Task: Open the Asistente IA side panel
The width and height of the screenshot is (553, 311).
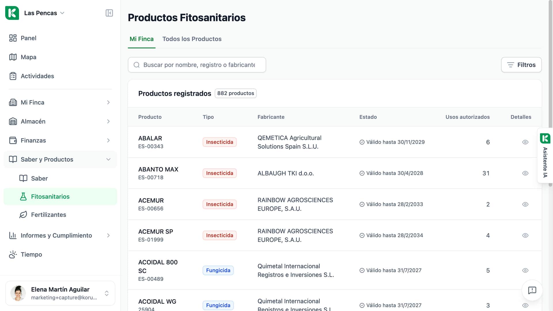Action: pos(545,155)
